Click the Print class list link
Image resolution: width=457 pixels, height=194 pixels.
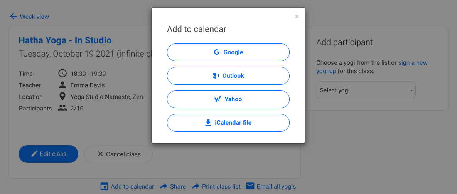[216, 186]
